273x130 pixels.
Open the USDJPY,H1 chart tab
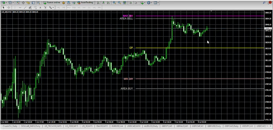point(248,126)
